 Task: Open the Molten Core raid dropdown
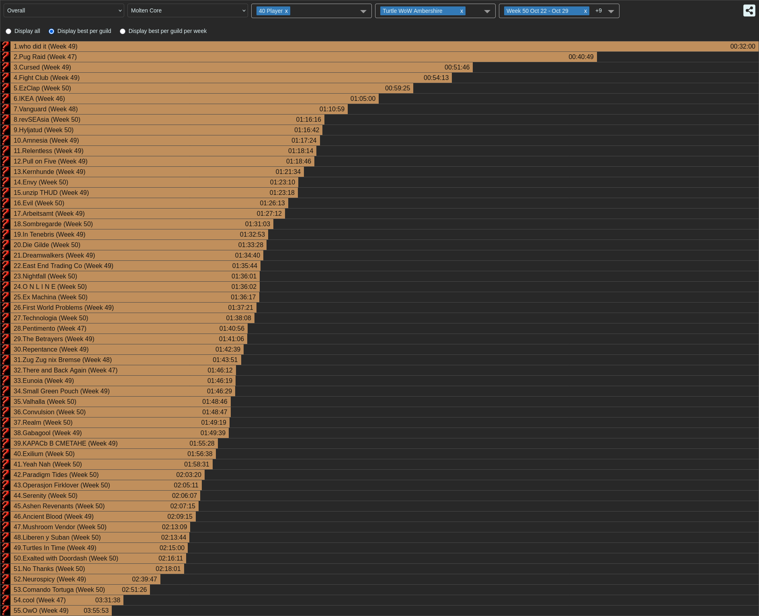click(188, 10)
